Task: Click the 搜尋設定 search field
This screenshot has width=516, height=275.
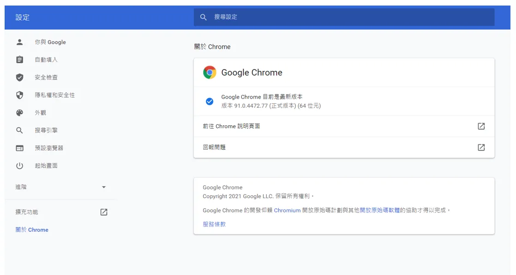Action: [x=344, y=17]
